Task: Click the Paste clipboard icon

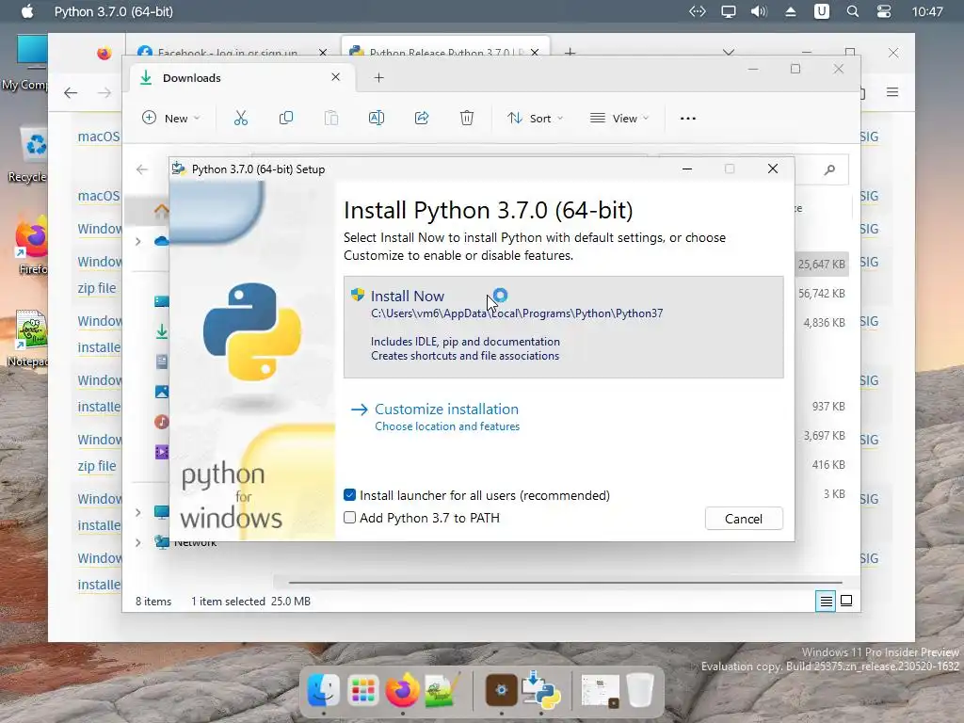Action: pos(331,118)
